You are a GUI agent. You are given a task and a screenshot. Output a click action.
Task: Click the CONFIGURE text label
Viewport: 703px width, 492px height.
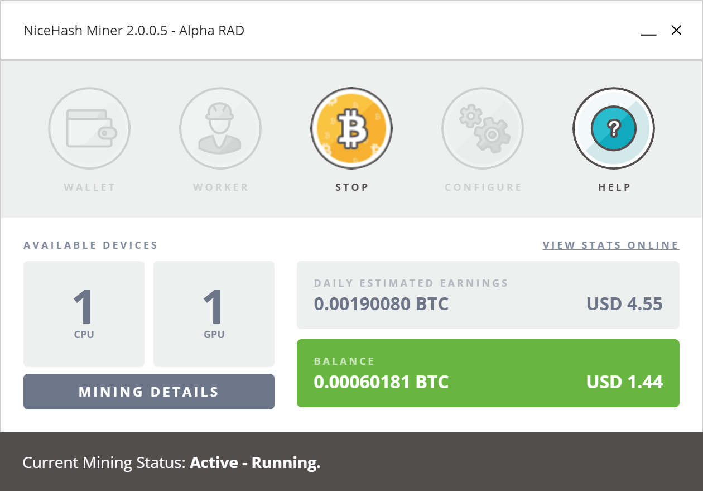click(483, 187)
